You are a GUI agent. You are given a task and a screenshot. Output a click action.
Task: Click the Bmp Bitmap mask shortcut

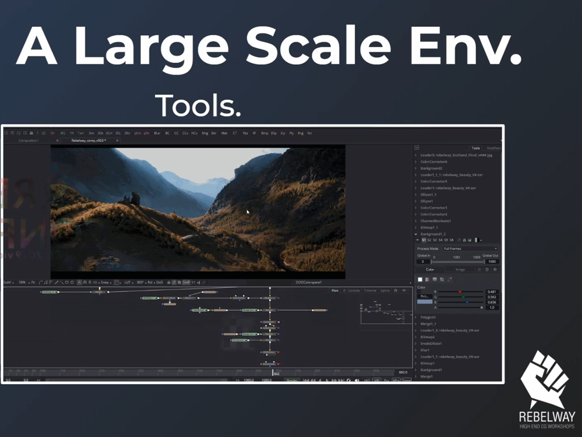[265, 133]
